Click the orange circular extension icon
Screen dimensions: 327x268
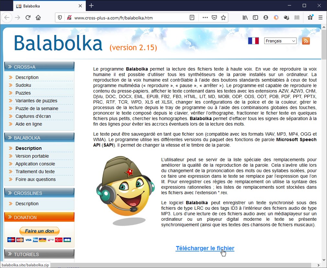coord(276,17)
